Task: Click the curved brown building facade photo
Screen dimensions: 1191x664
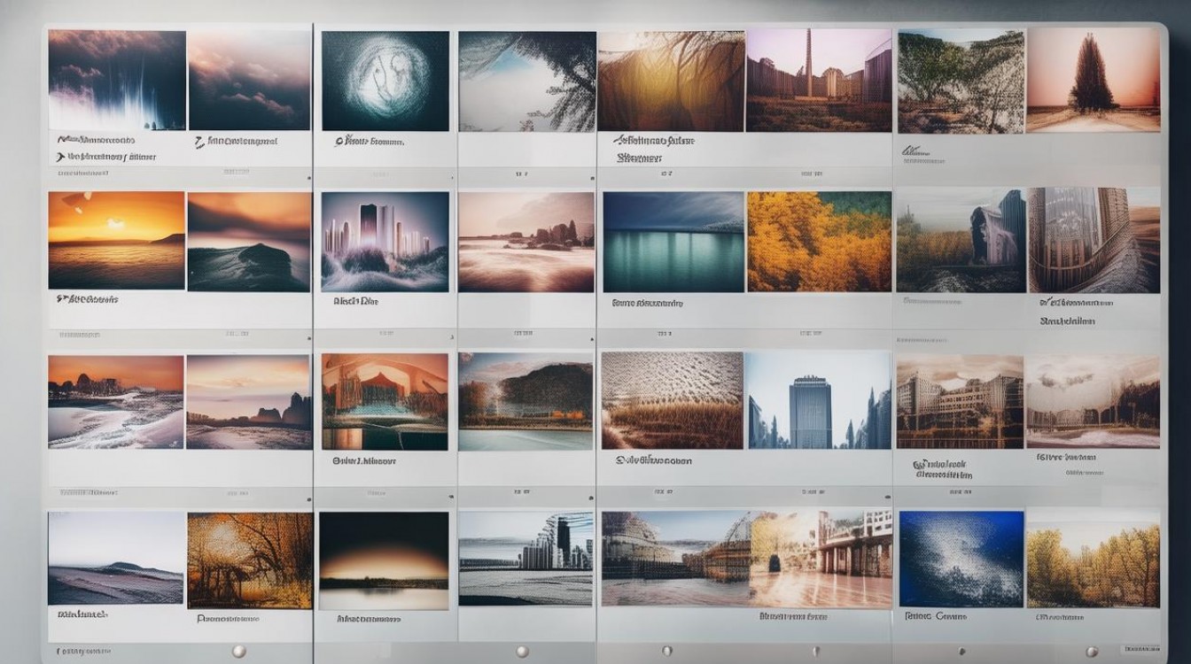Action: point(1093,240)
